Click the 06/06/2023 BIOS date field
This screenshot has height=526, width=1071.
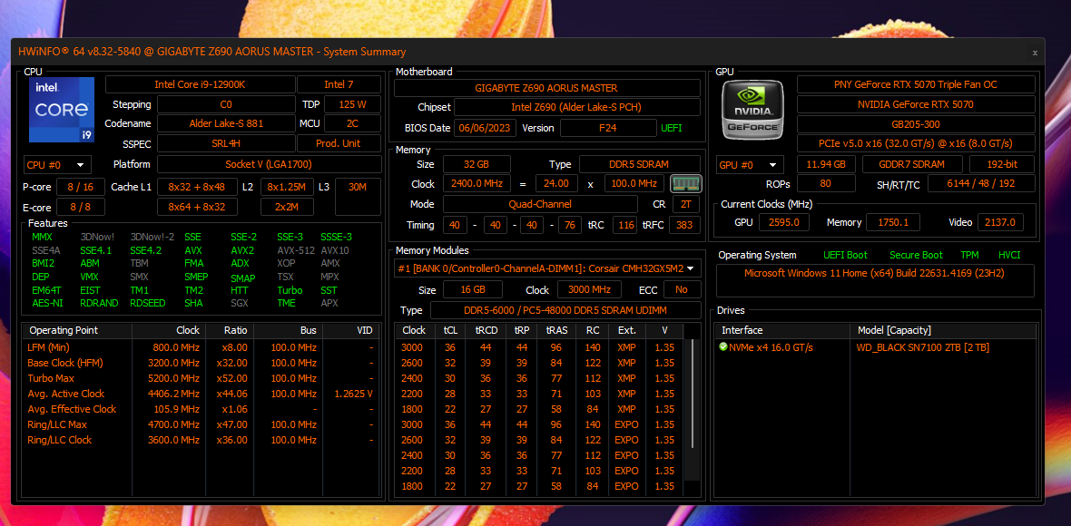tap(483, 128)
